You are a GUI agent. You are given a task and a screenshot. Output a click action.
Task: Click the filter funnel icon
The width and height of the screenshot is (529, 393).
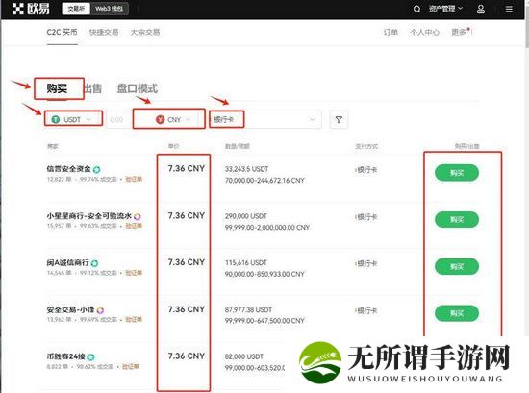[339, 120]
